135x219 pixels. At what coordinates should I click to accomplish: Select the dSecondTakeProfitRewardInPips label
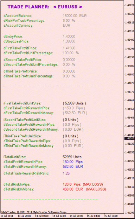pyautogui.click(x=29, y=125)
